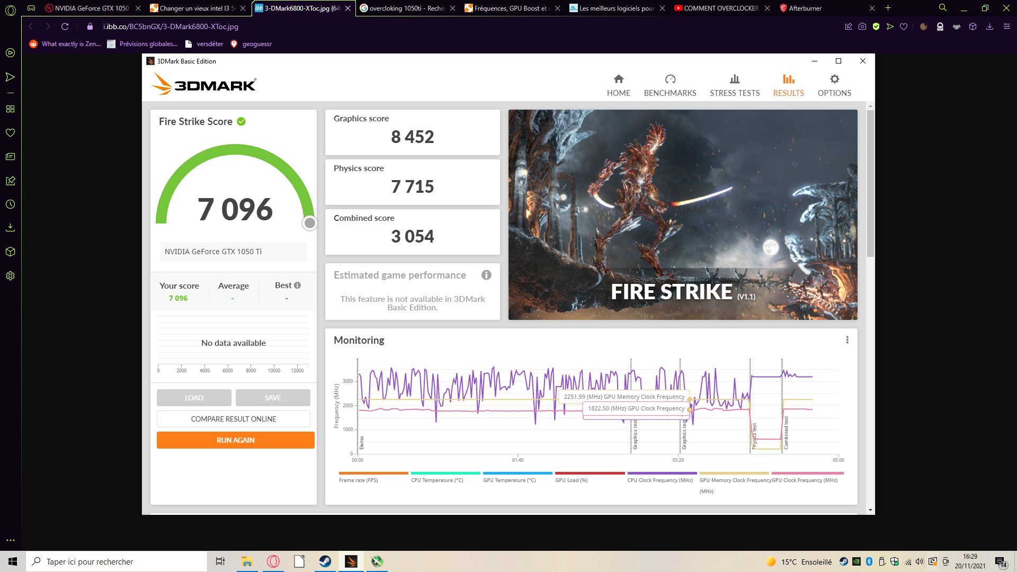Expand sidebar three-dot more menu
The width and height of the screenshot is (1017, 572).
tap(10, 540)
